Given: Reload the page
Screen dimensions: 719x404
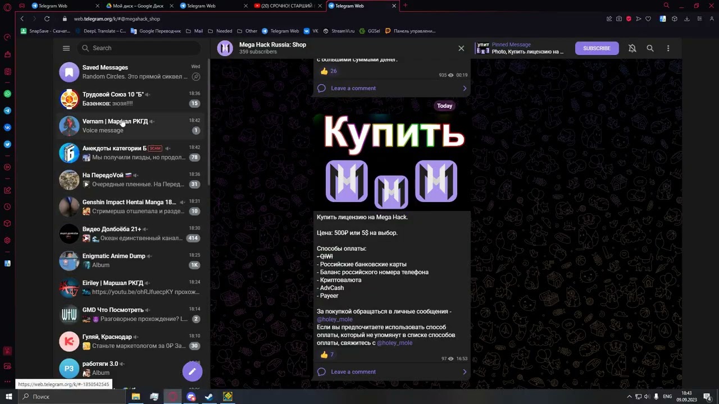Looking at the screenshot, I should (47, 19).
